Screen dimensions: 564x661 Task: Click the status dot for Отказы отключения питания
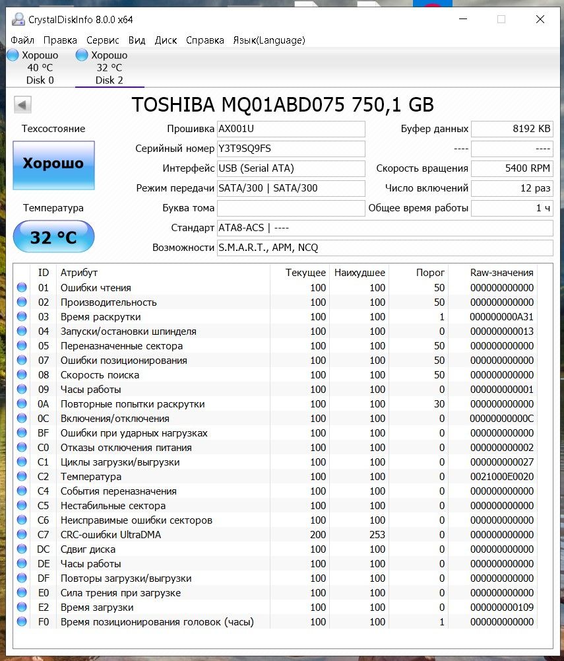pyautogui.click(x=22, y=447)
